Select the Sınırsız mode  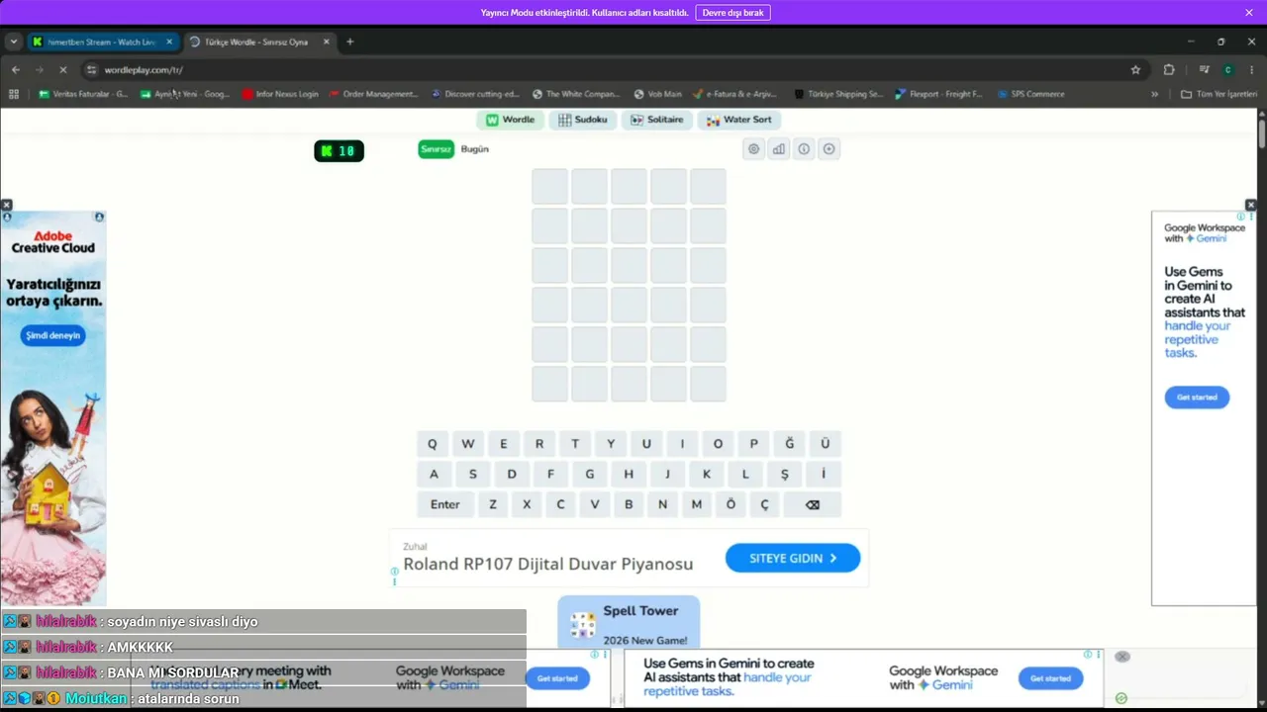pos(437,149)
